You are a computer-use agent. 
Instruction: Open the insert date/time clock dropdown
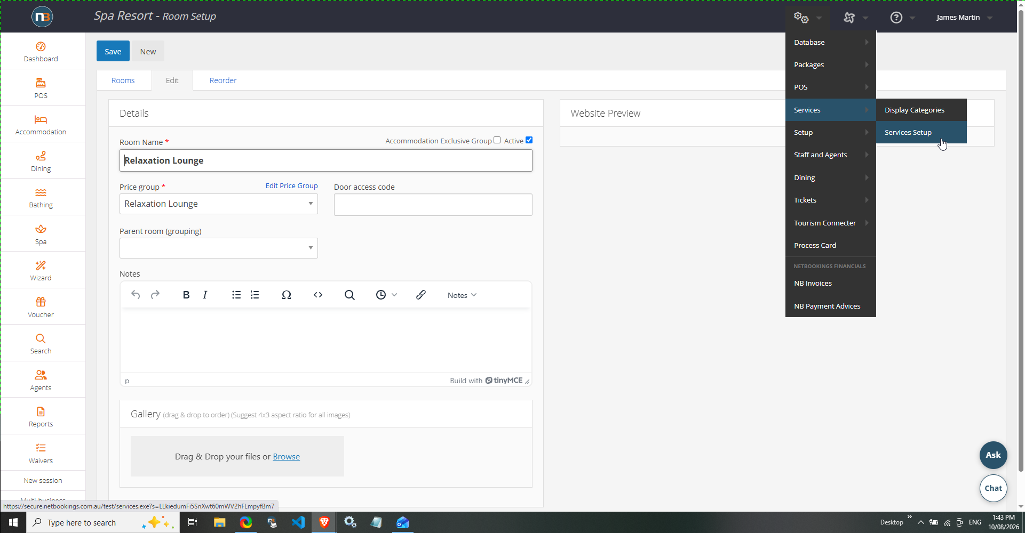(386, 295)
